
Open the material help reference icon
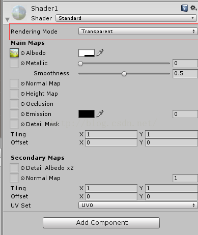[x=184, y=8]
